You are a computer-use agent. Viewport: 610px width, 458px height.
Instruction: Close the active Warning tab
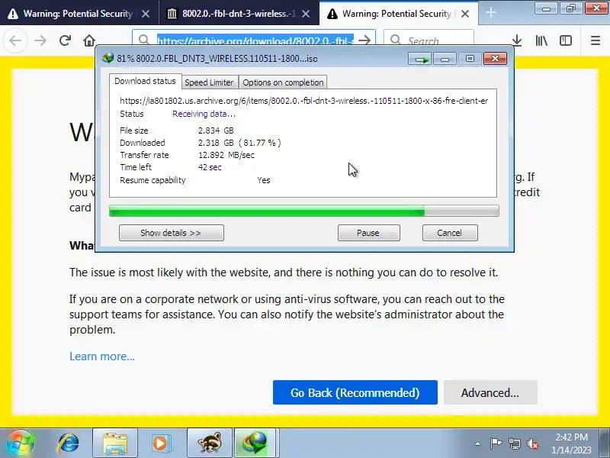click(x=465, y=14)
